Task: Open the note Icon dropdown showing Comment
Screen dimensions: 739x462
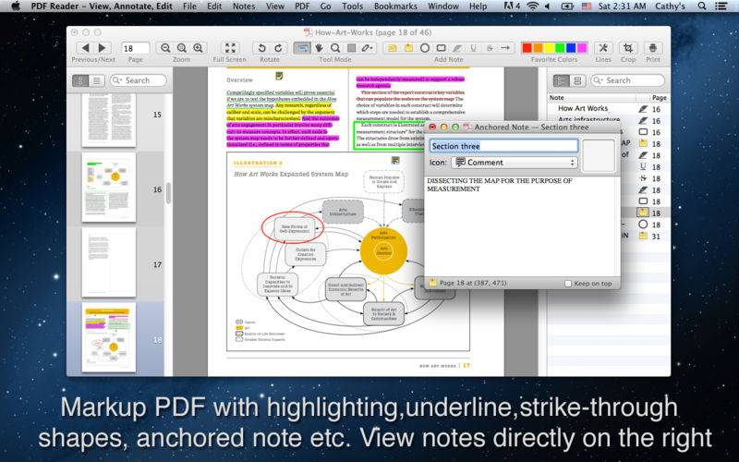Action: coord(515,163)
